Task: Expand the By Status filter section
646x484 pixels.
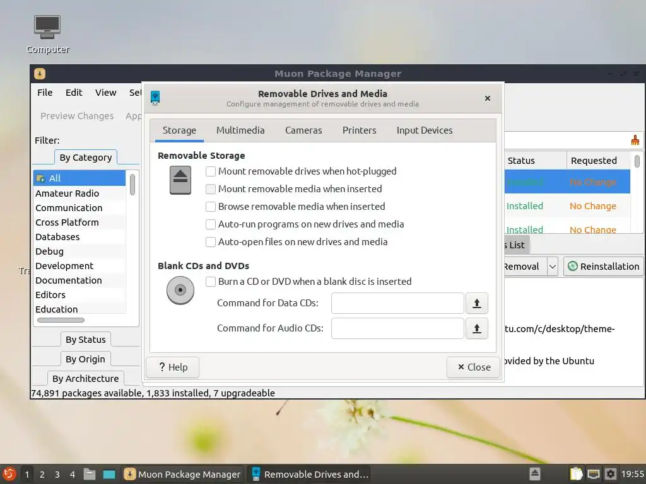Action: pos(85,340)
